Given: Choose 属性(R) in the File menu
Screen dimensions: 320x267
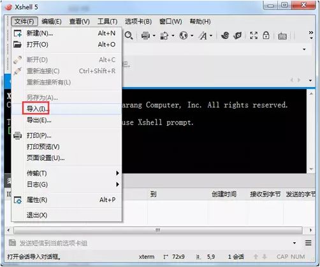Looking at the screenshot, I should pos(67,200).
